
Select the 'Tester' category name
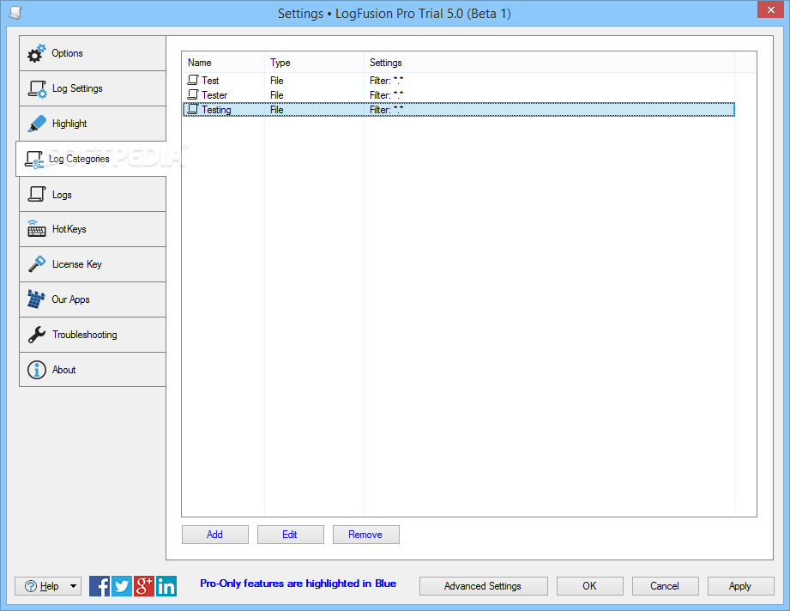point(214,95)
